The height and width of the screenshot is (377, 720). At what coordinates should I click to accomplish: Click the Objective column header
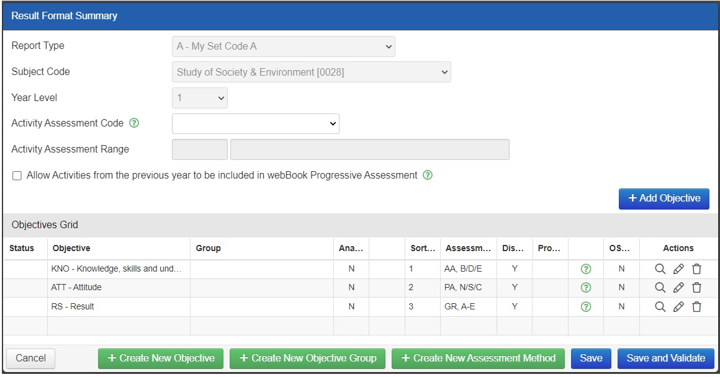pyautogui.click(x=71, y=248)
